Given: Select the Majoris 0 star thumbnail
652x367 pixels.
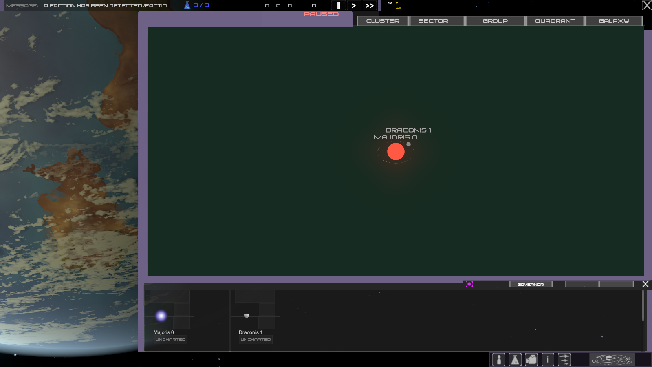Looking at the screenshot, I should 161,316.
